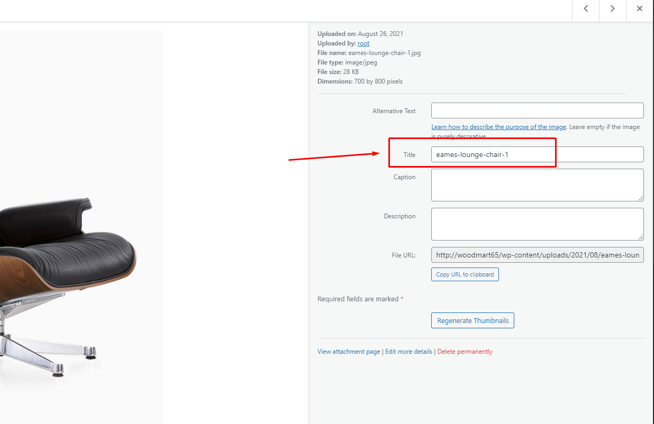
Task: Go to the next media item arrow
Action: click(x=613, y=9)
